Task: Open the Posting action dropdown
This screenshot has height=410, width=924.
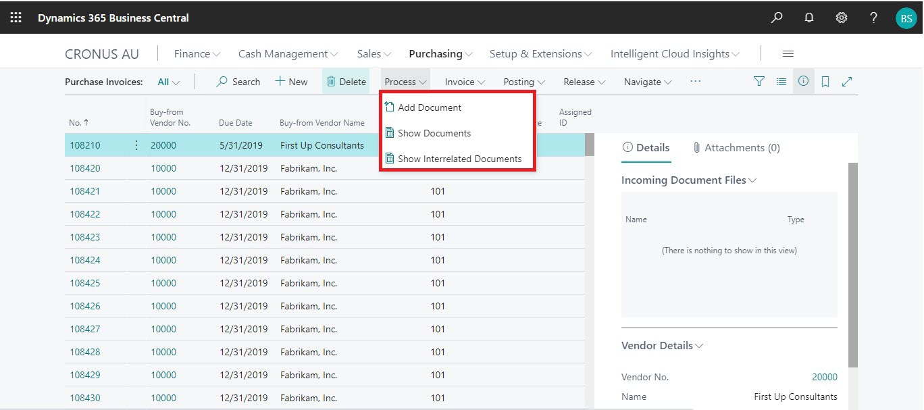Action: tap(524, 82)
